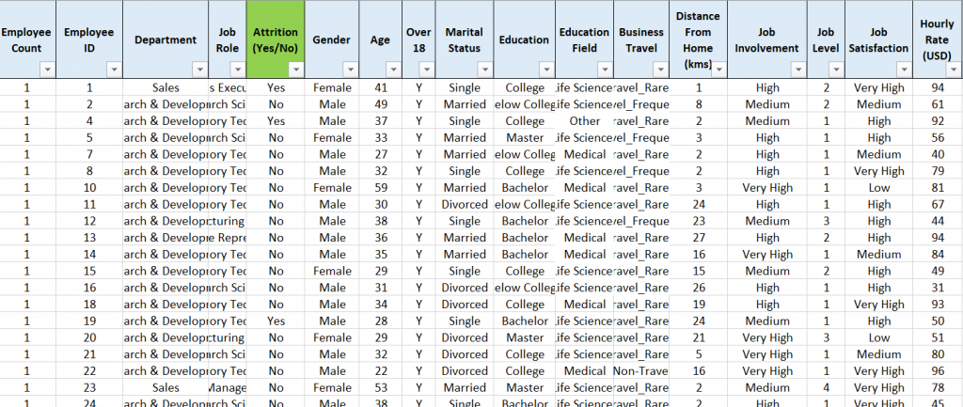Expand the Gender column filter arrow
This screenshot has height=407, width=963.
(351, 69)
